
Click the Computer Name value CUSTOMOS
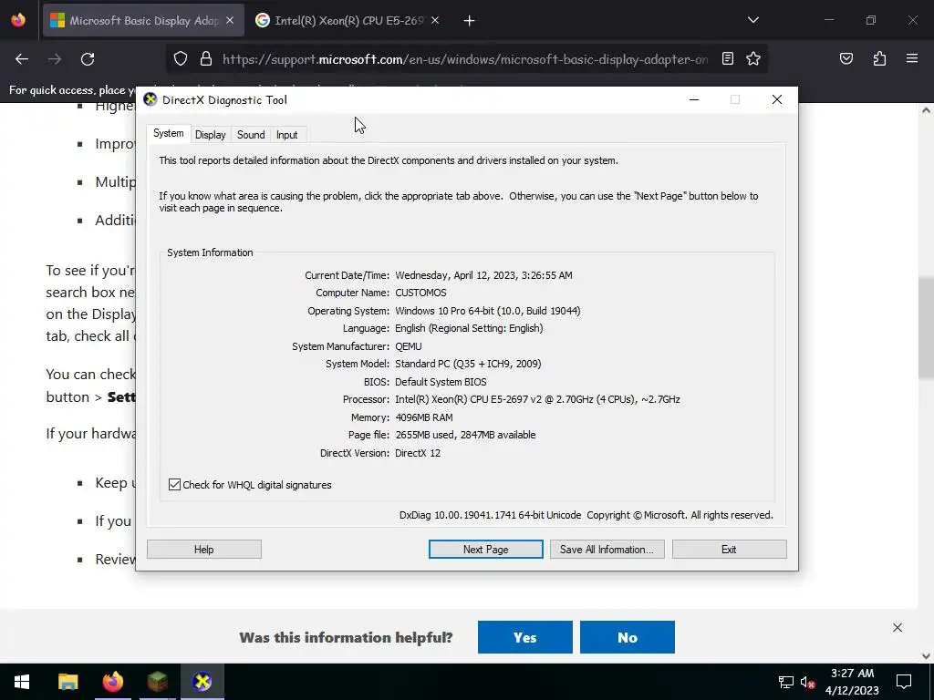click(x=420, y=293)
